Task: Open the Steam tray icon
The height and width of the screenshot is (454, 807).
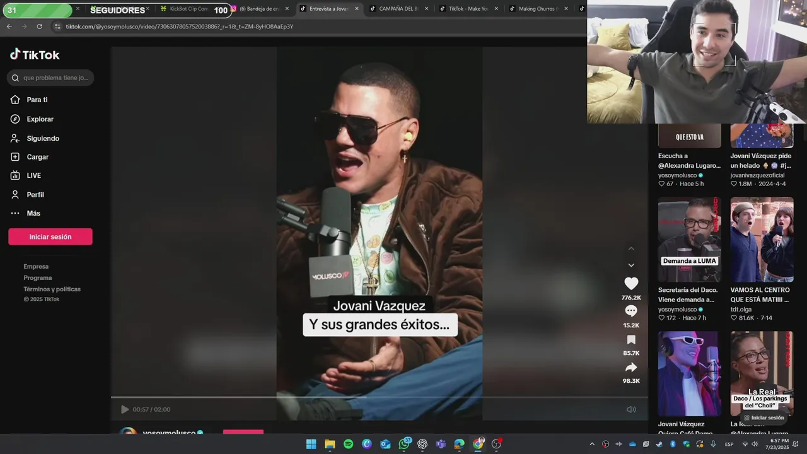Action: (x=659, y=444)
